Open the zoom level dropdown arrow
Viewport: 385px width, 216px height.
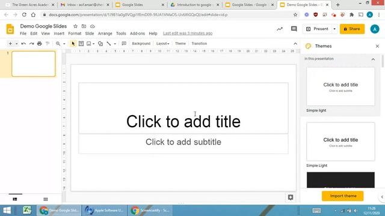click(x=64, y=44)
